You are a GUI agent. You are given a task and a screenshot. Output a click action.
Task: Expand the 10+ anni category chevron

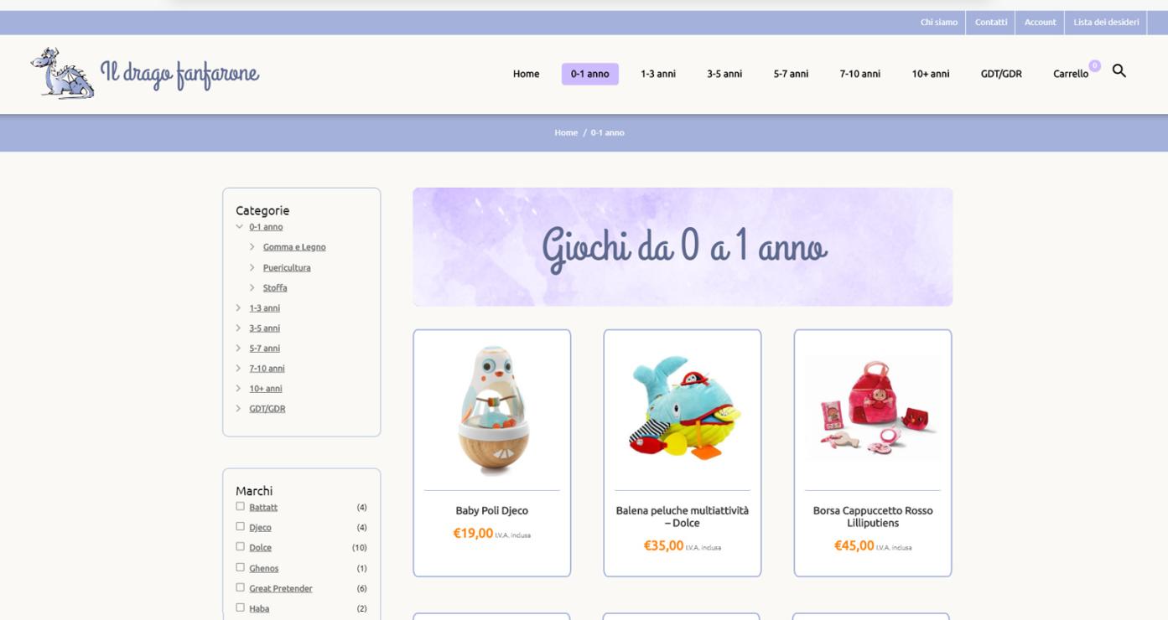[239, 388]
